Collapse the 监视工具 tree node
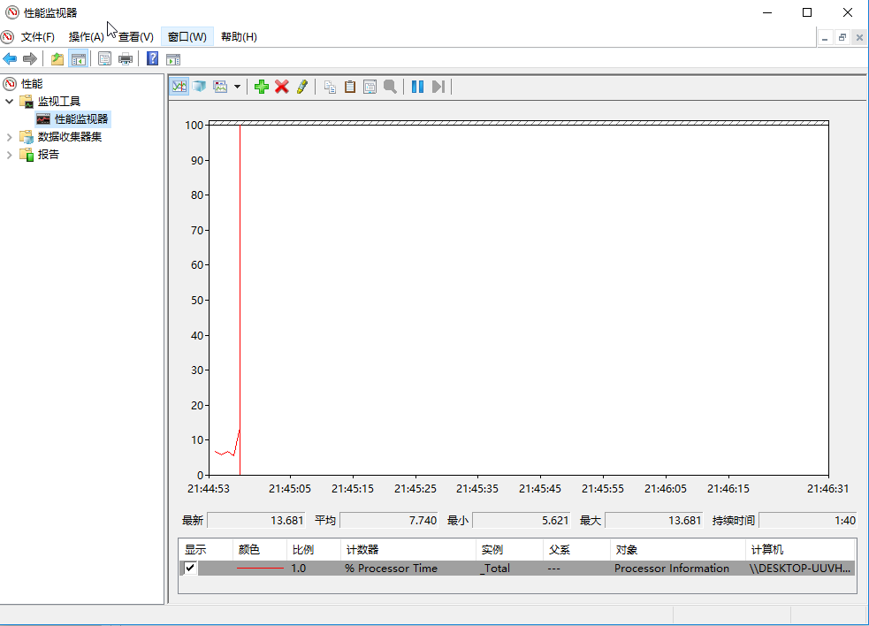This screenshot has height=626, width=869. click(10, 102)
